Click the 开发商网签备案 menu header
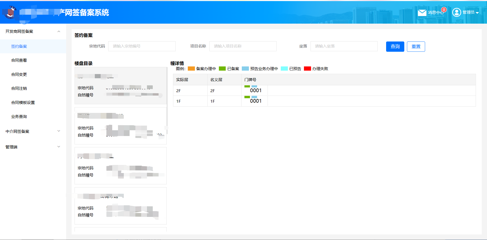The width and height of the screenshot is (487, 240). tap(33, 31)
